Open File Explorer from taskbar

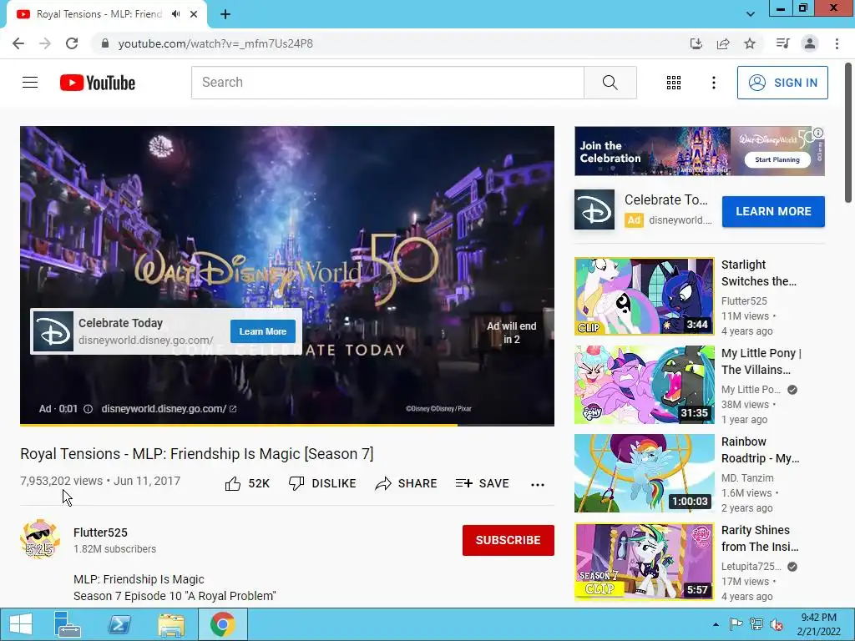pos(170,624)
